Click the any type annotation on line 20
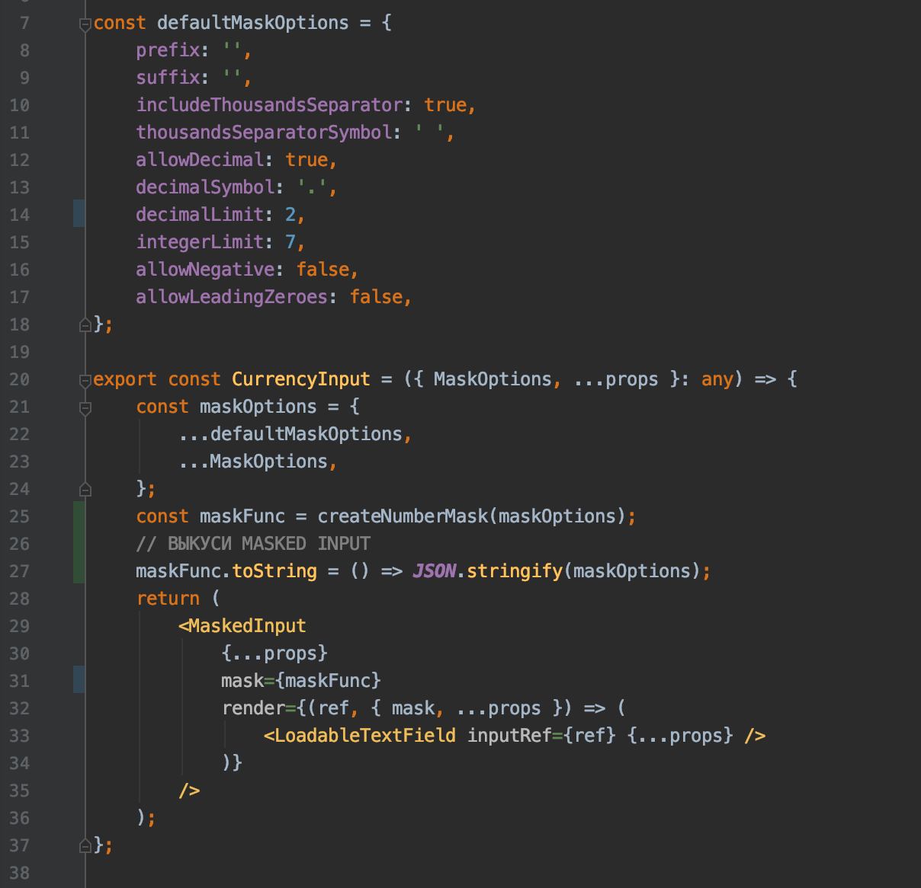 coord(717,379)
